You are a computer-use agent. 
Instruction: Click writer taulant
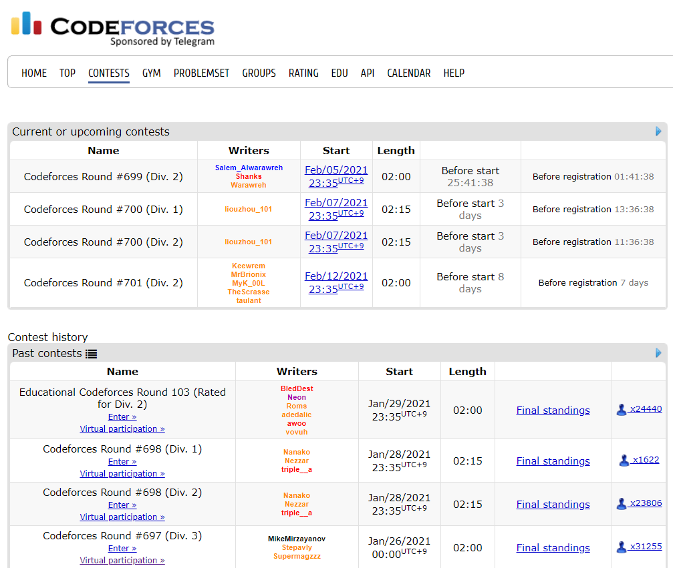point(249,300)
